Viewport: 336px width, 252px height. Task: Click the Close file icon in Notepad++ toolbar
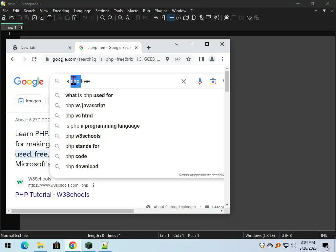tap(34, 18)
